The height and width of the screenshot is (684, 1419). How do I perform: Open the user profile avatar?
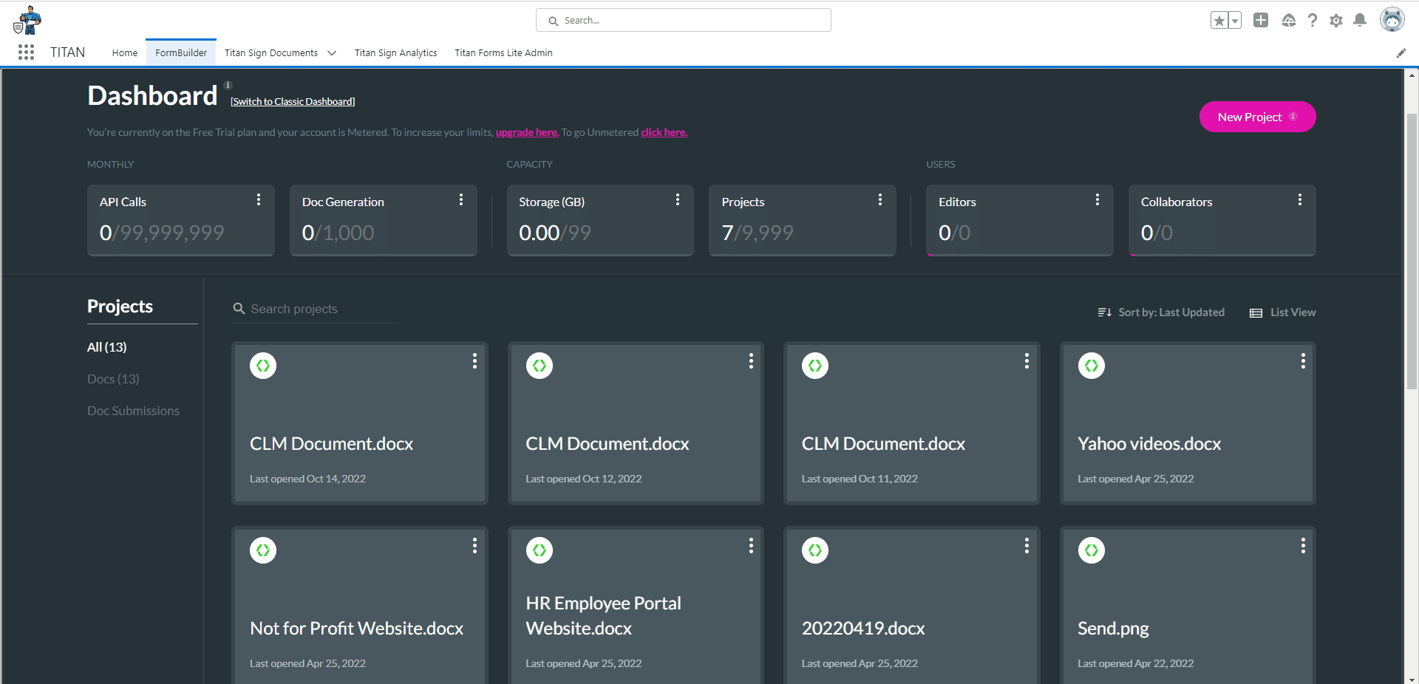point(1392,19)
